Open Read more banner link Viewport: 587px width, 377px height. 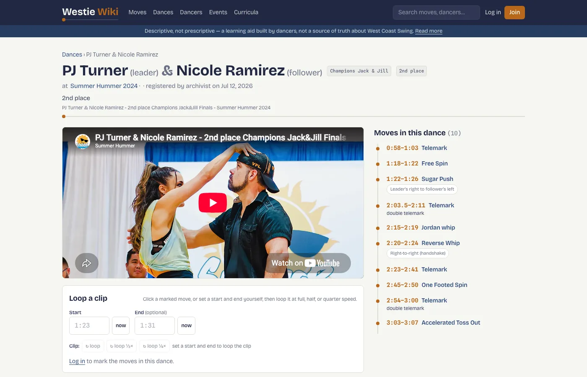point(429,31)
